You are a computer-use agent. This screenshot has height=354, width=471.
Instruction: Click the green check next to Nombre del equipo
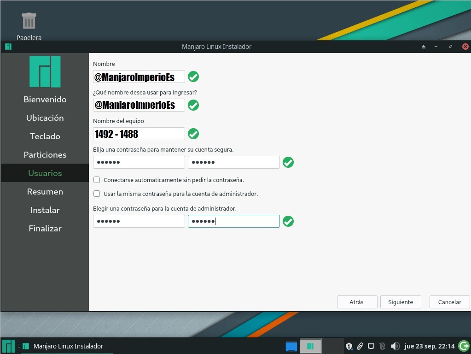coord(193,134)
